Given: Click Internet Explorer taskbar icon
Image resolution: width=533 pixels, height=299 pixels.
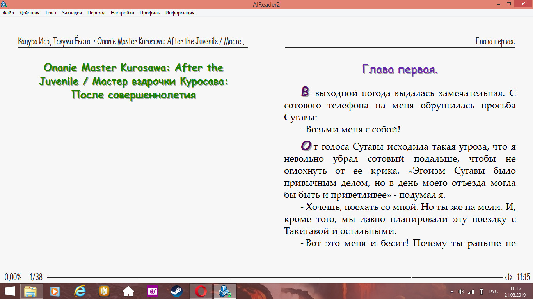Looking at the screenshot, I should [x=80, y=291].
